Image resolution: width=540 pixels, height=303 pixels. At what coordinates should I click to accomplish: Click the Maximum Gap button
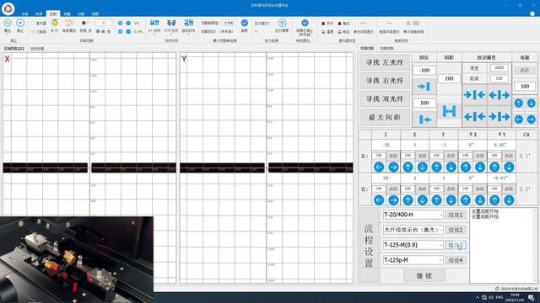[x=385, y=117]
